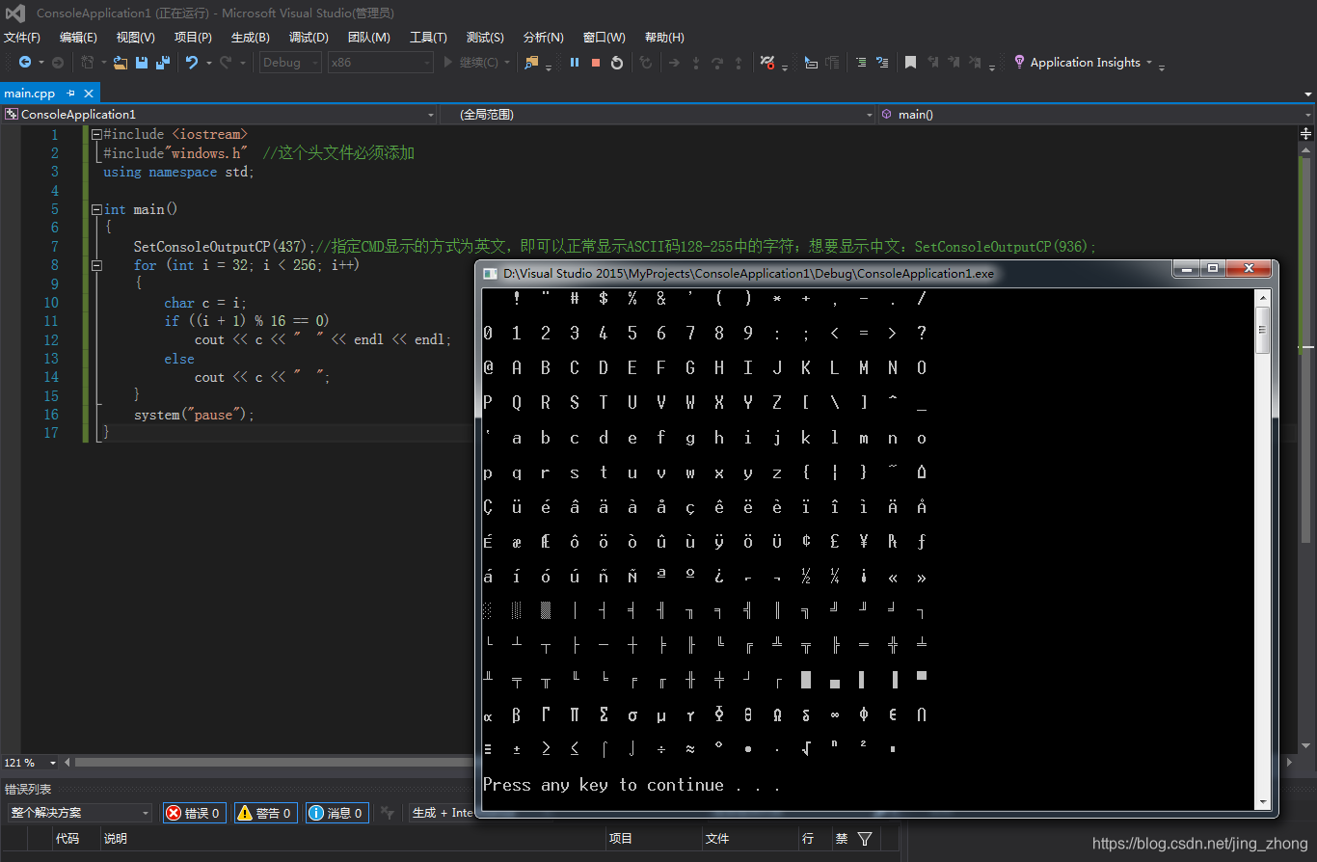Image resolution: width=1317 pixels, height=862 pixels.
Task: Open the 文件(F) menu
Action: point(22,38)
